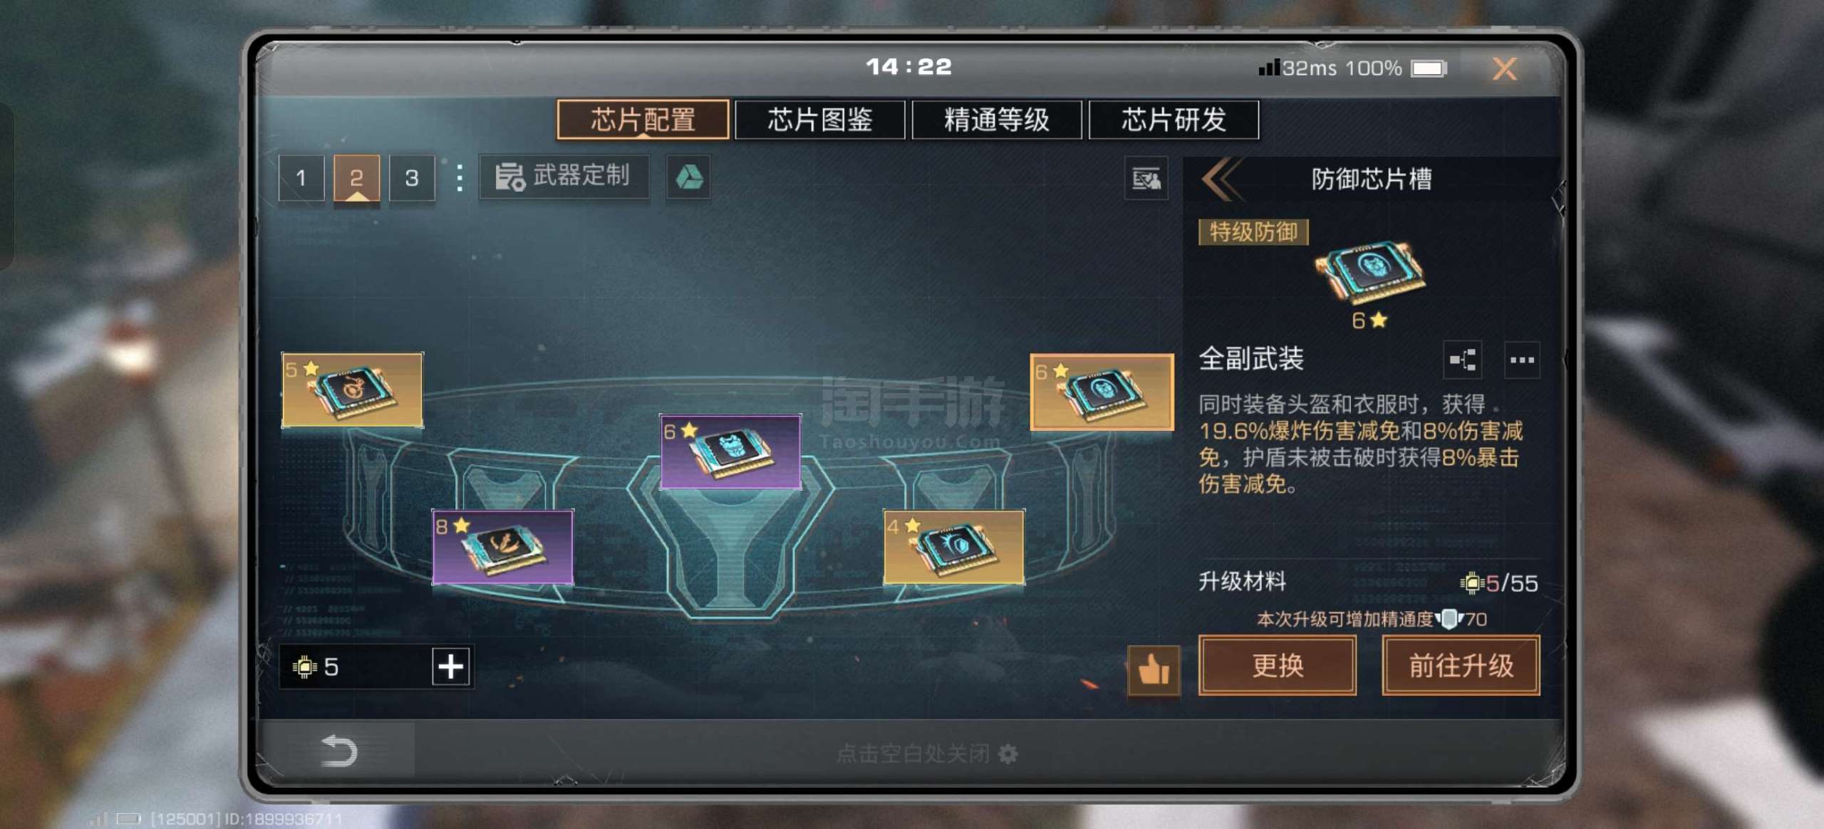Screen dimensions: 1824x829
Task: Close the panel with the orange X
Action: click(1504, 68)
